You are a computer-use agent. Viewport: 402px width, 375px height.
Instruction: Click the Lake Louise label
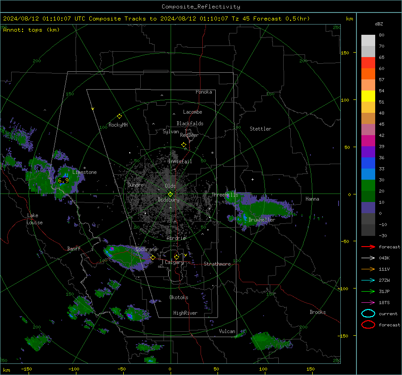34,219
